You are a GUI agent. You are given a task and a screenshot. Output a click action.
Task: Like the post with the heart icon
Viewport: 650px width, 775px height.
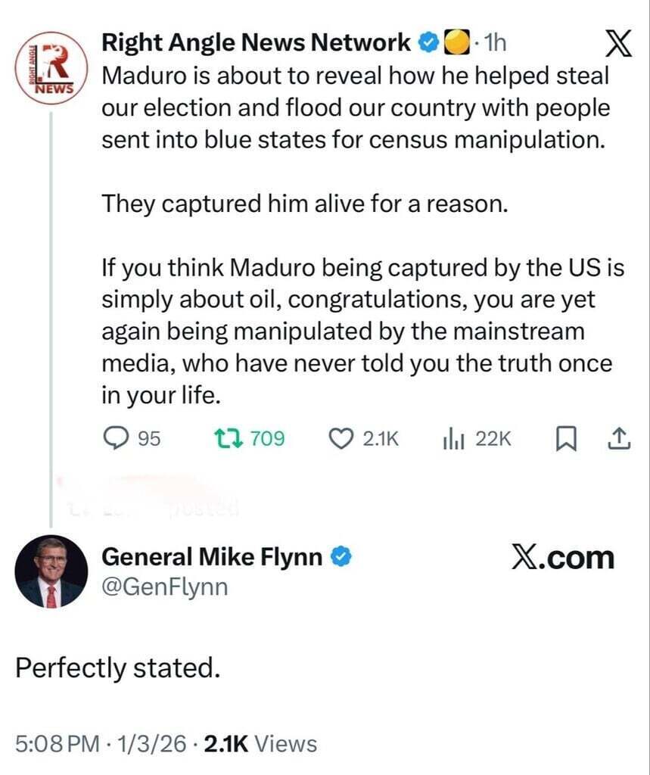pos(344,437)
